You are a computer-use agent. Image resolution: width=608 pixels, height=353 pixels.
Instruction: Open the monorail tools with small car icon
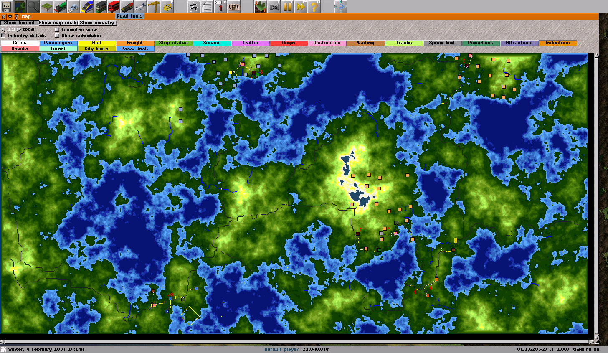73,7
